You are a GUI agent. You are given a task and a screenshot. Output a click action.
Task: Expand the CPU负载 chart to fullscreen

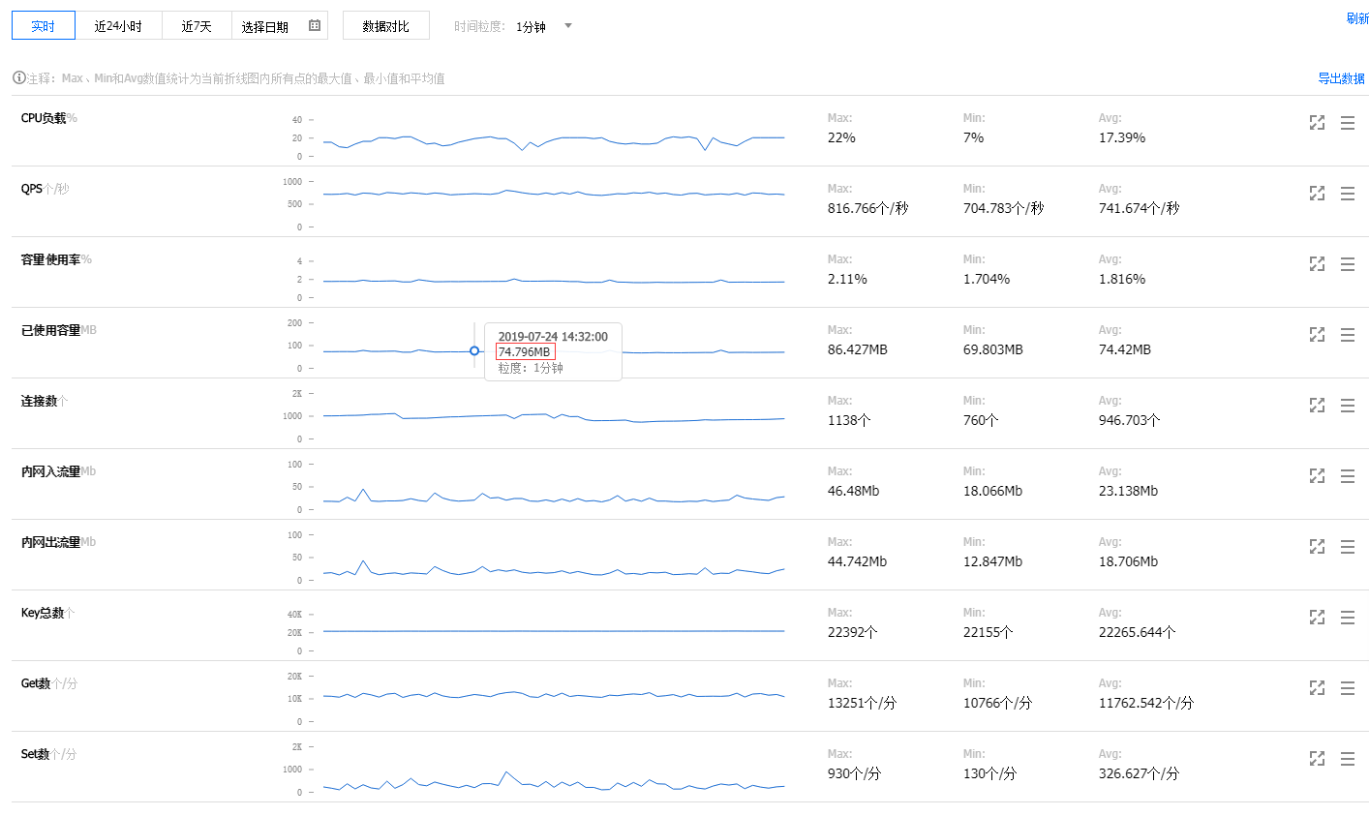tap(1317, 123)
